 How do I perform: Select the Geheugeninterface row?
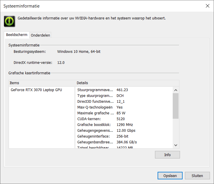click(124, 136)
